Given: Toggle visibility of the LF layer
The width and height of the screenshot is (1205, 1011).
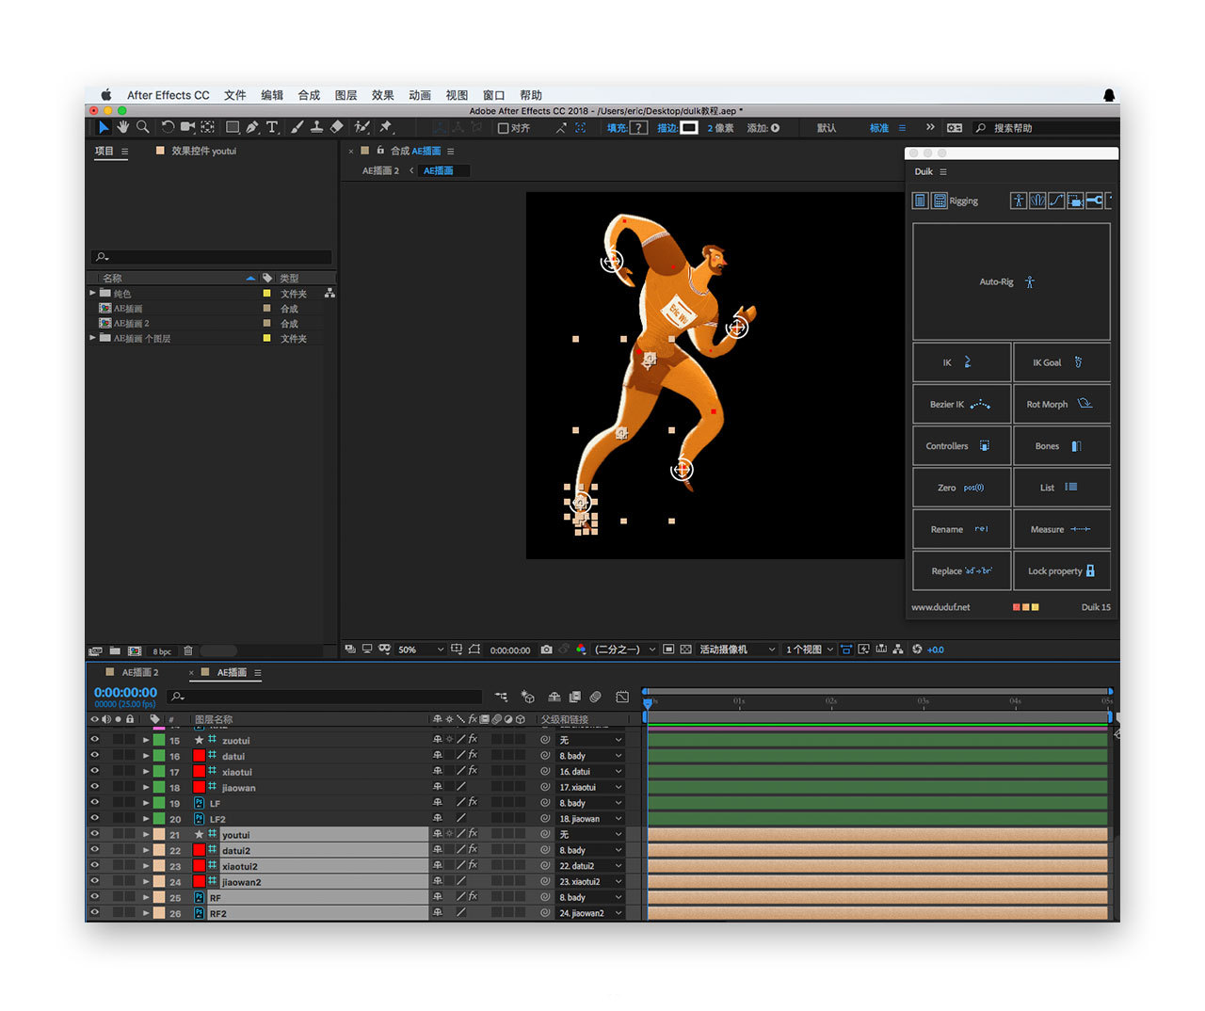Looking at the screenshot, I should [94, 803].
